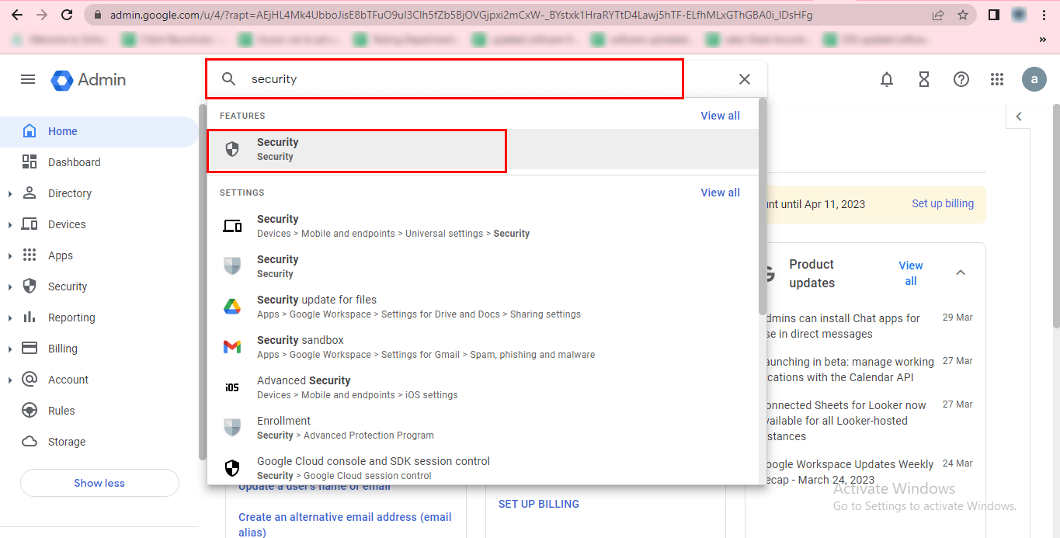Open the Help question mark icon

(x=961, y=79)
